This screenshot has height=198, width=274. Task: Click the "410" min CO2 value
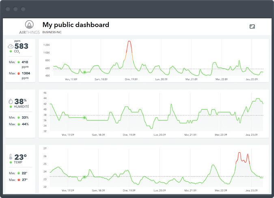[x=25, y=62]
